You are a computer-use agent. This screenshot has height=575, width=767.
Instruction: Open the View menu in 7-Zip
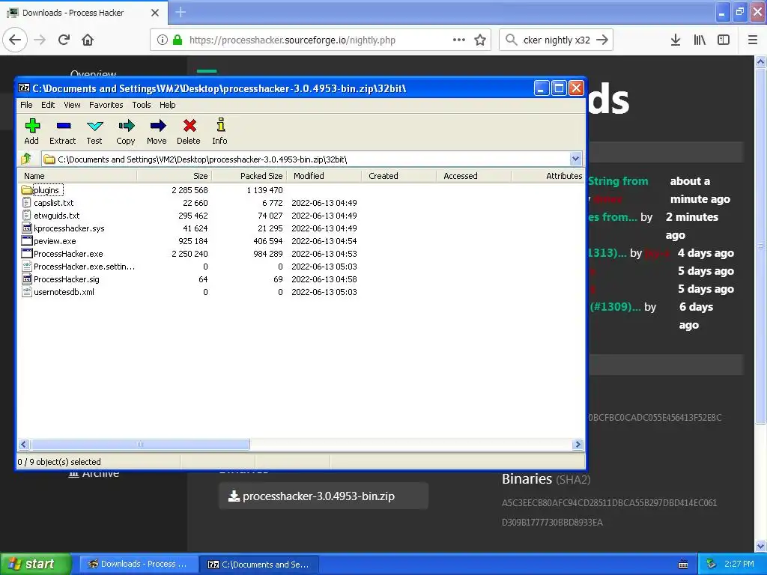(72, 105)
